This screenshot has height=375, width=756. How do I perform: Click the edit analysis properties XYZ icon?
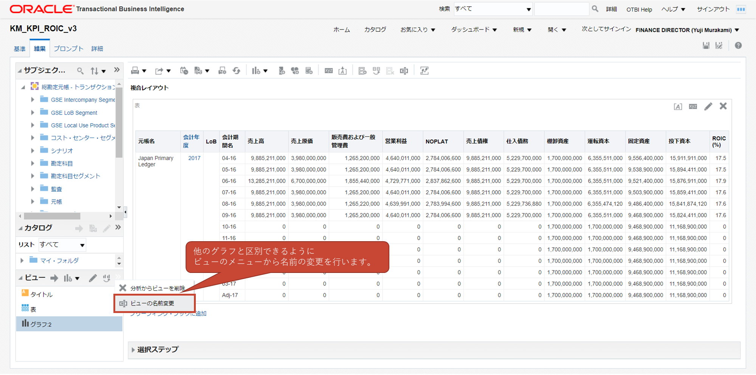click(329, 71)
